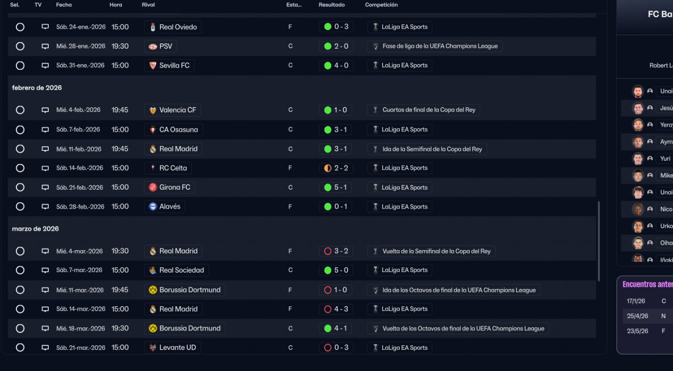The height and width of the screenshot is (371, 673).
Task: Click the profile icon beside Yuri
Action: point(650,159)
